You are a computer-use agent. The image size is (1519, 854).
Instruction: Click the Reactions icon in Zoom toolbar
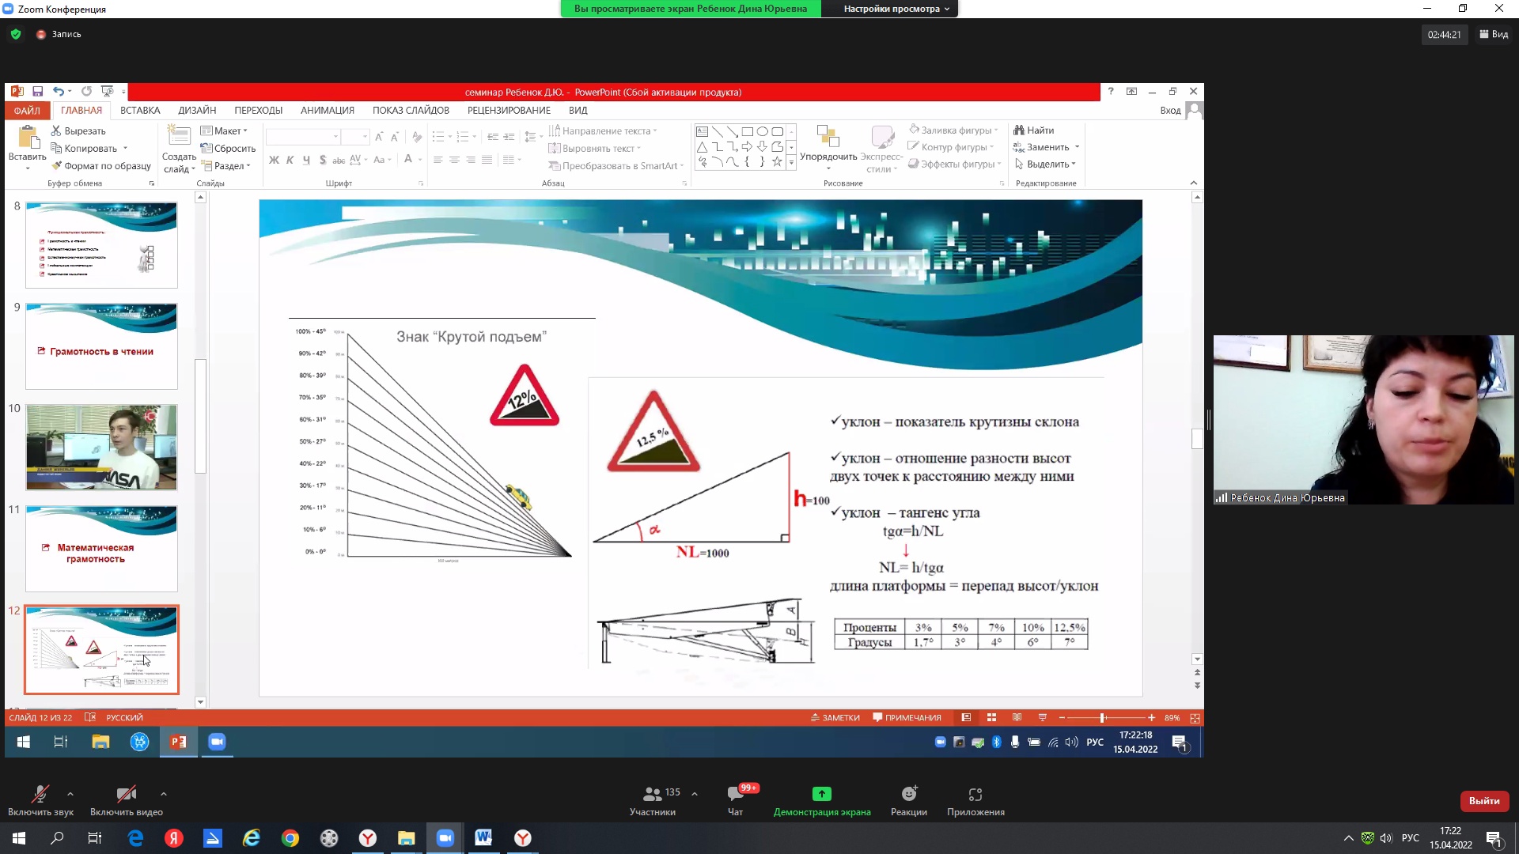point(908,794)
